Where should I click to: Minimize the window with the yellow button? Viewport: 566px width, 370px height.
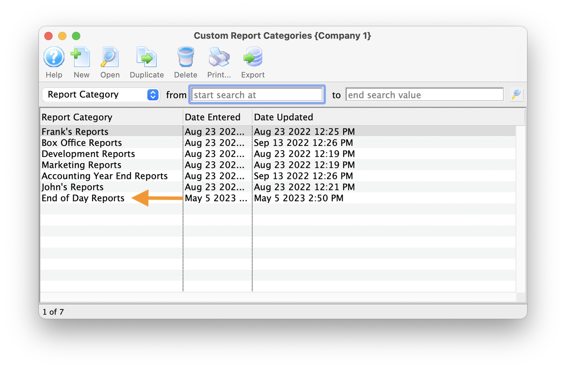pos(62,36)
